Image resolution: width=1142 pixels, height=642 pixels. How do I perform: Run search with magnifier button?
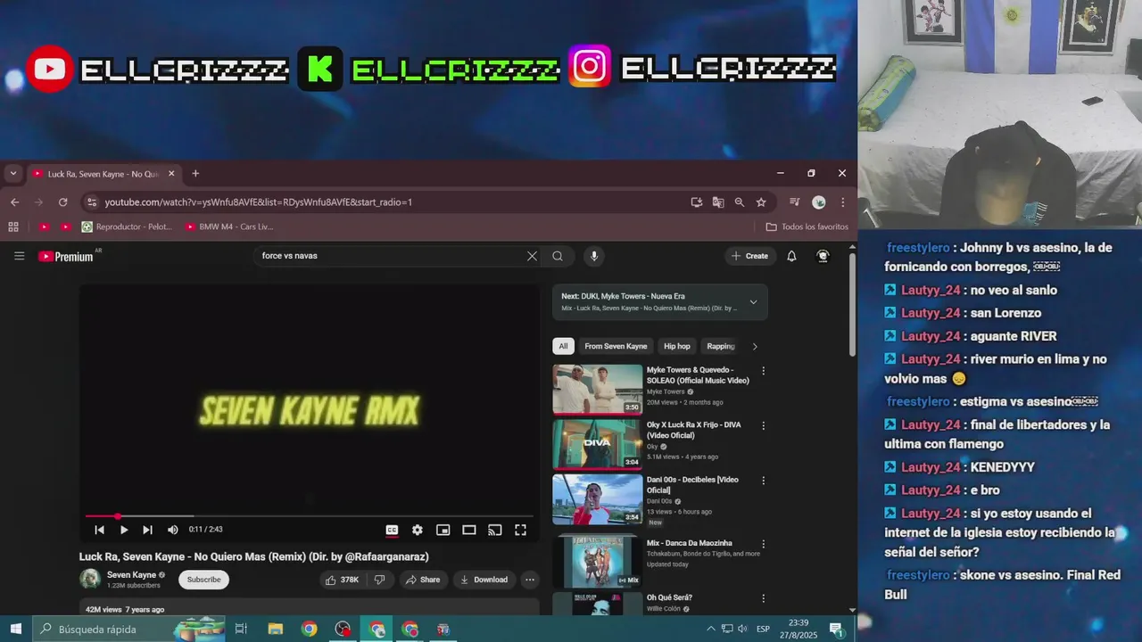(x=558, y=256)
